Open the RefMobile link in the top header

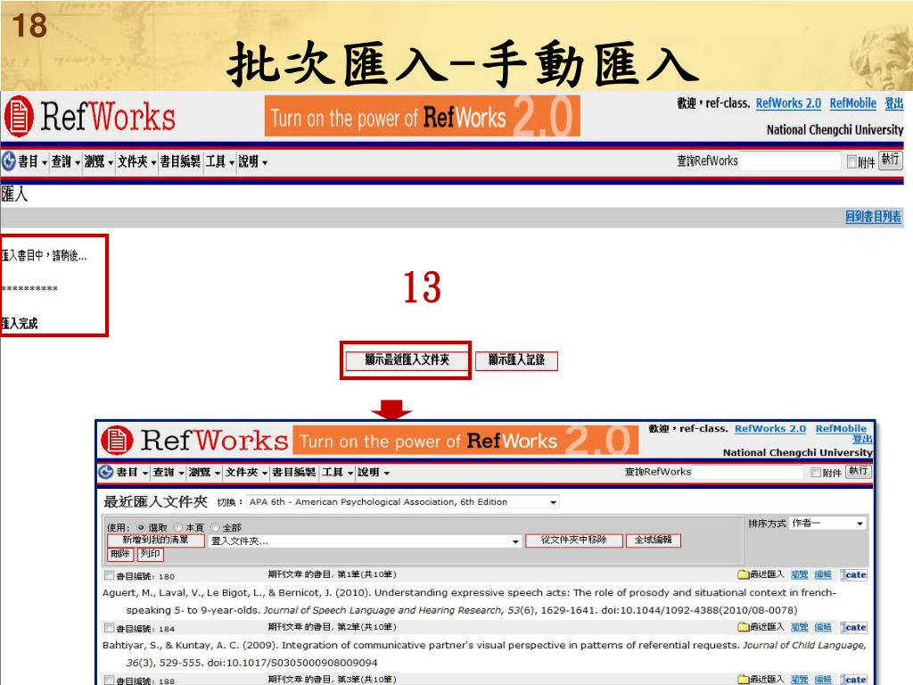click(x=853, y=103)
